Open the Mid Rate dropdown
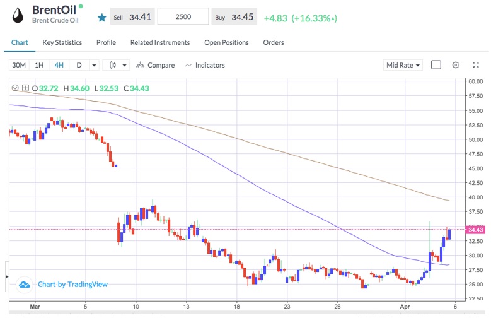 [403, 65]
